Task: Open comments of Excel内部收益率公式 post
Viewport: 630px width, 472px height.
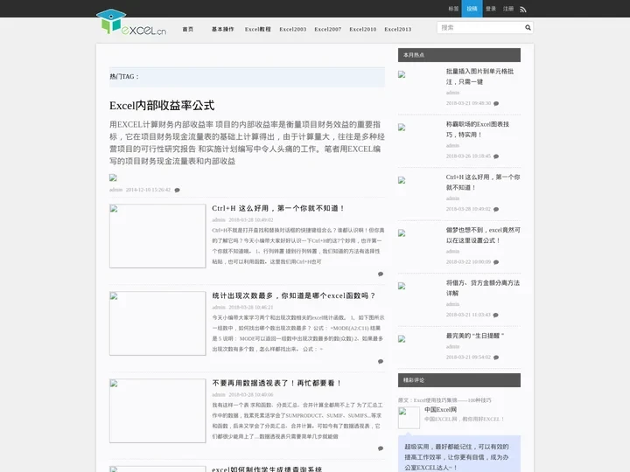Action: (177, 190)
